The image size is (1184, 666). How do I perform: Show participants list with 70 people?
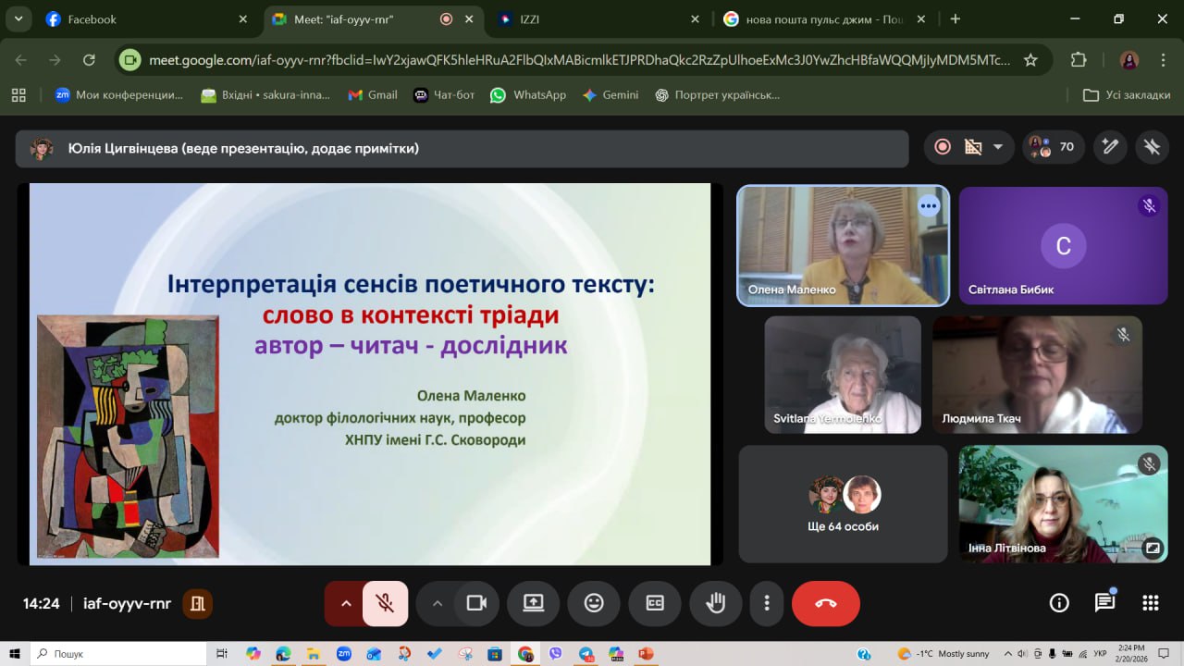[x=1053, y=147]
